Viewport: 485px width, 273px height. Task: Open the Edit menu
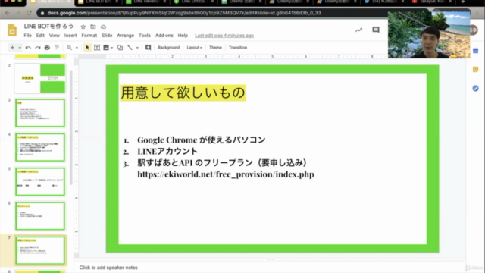(x=40, y=36)
